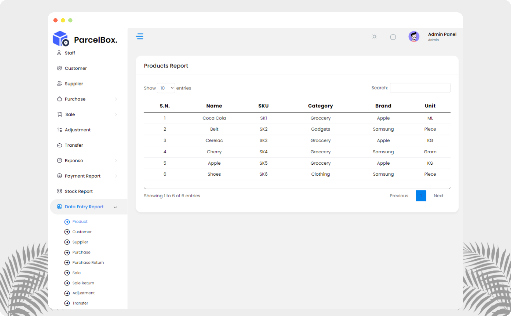511x316 pixels.
Task: Collapse the Data Entry Report submenu
Action: click(x=115, y=207)
